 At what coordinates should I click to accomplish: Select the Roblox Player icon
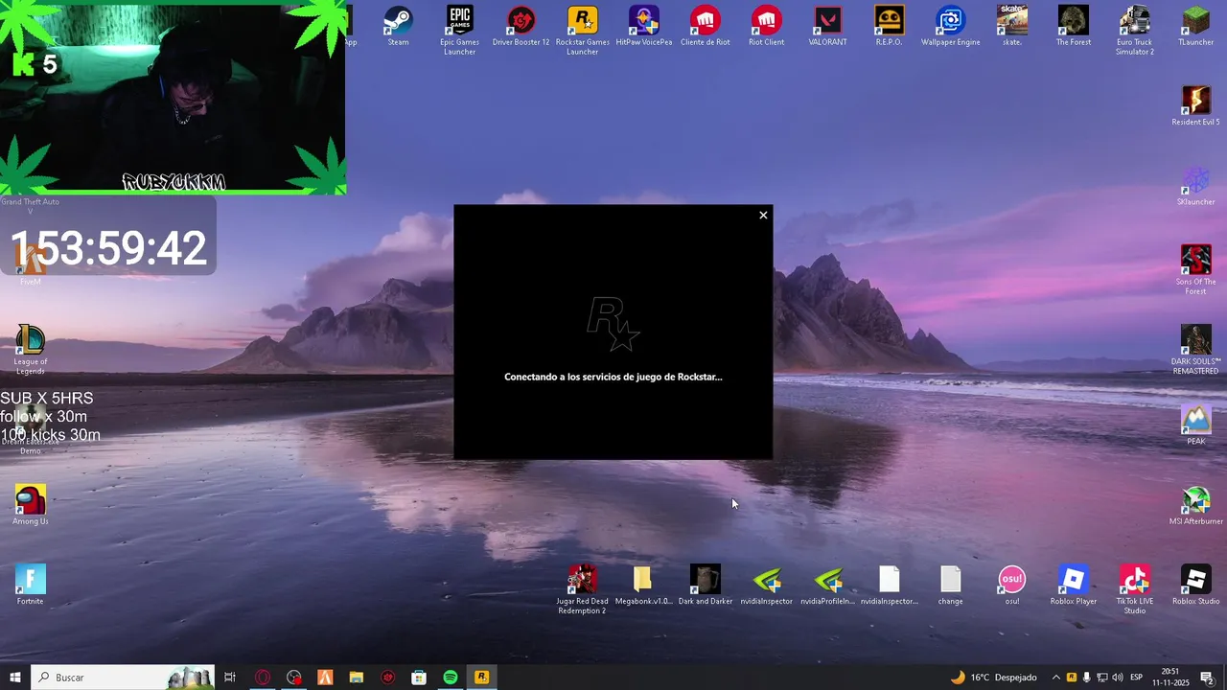click(x=1073, y=586)
